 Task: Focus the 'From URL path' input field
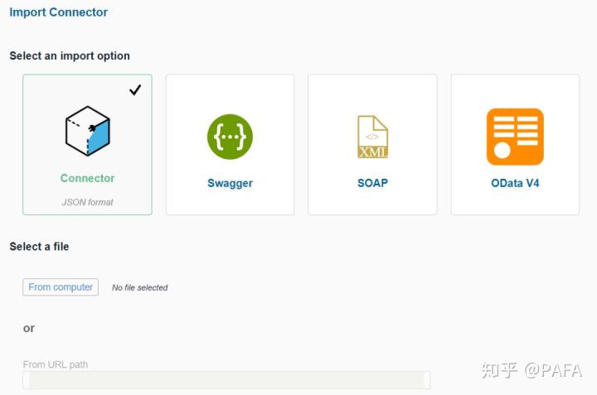pos(226,380)
